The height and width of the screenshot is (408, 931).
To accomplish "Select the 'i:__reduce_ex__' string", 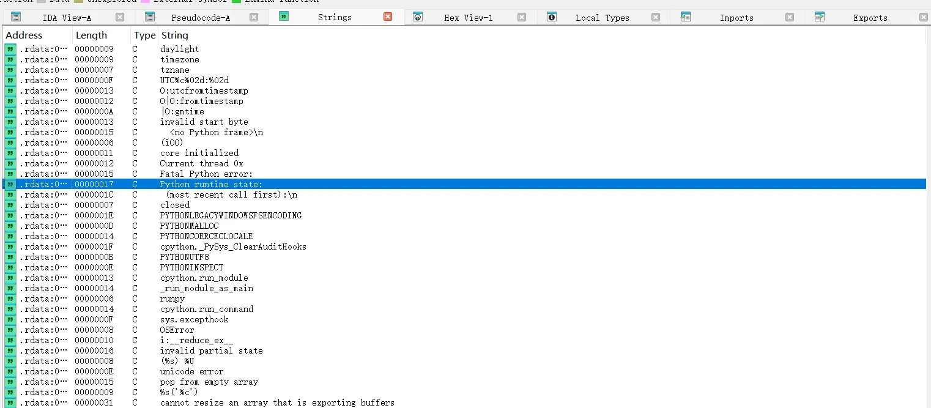I will (x=196, y=340).
